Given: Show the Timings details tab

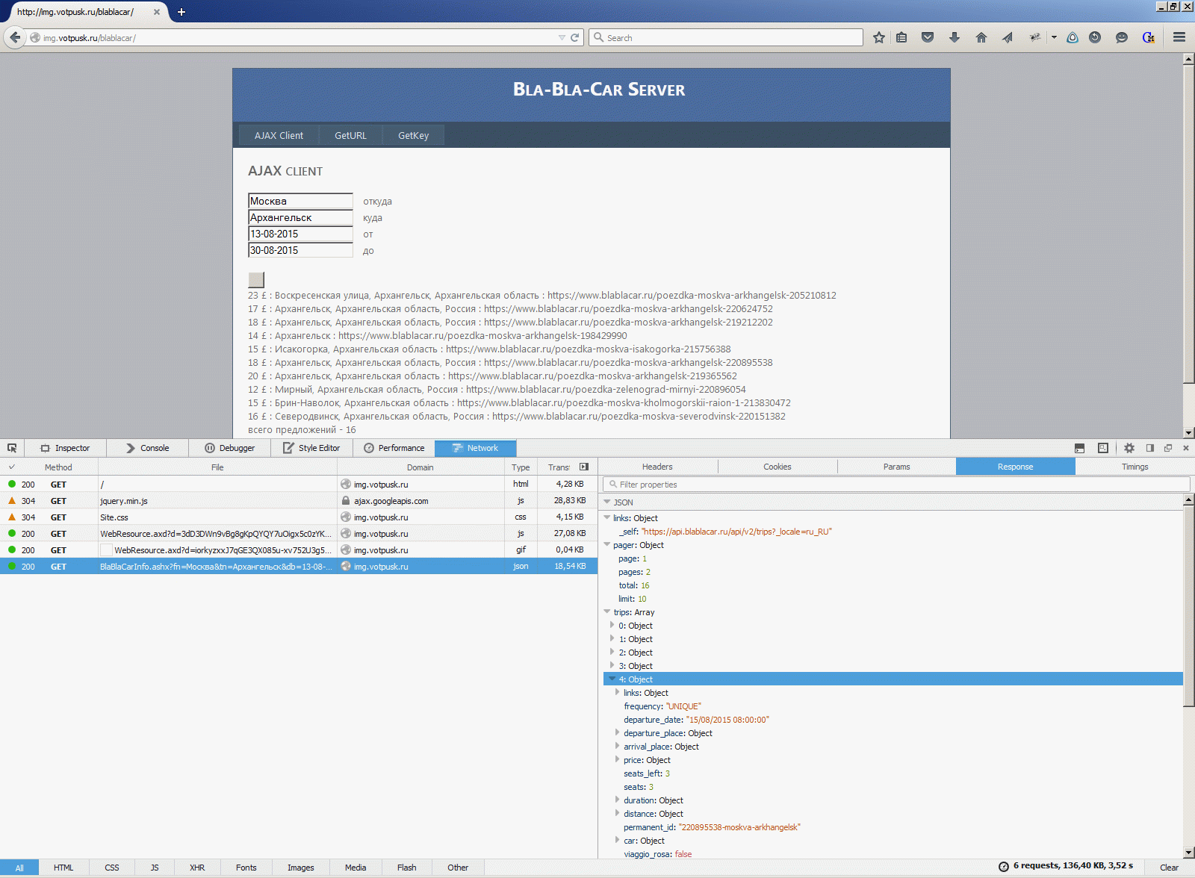Looking at the screenshot, I should (x=1135, y=467).
